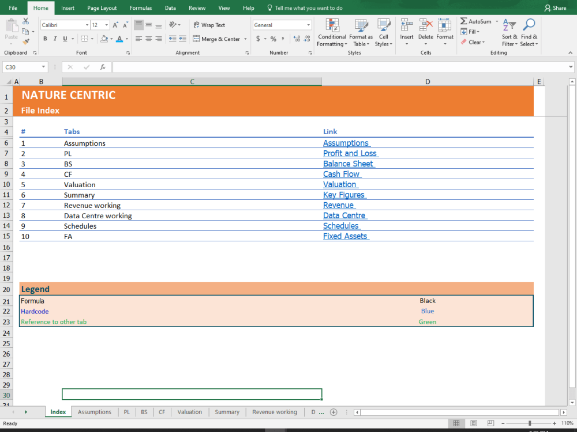Click the Orientation text rotation icon
Screen dimensions: 577x432
coord(173,25)
